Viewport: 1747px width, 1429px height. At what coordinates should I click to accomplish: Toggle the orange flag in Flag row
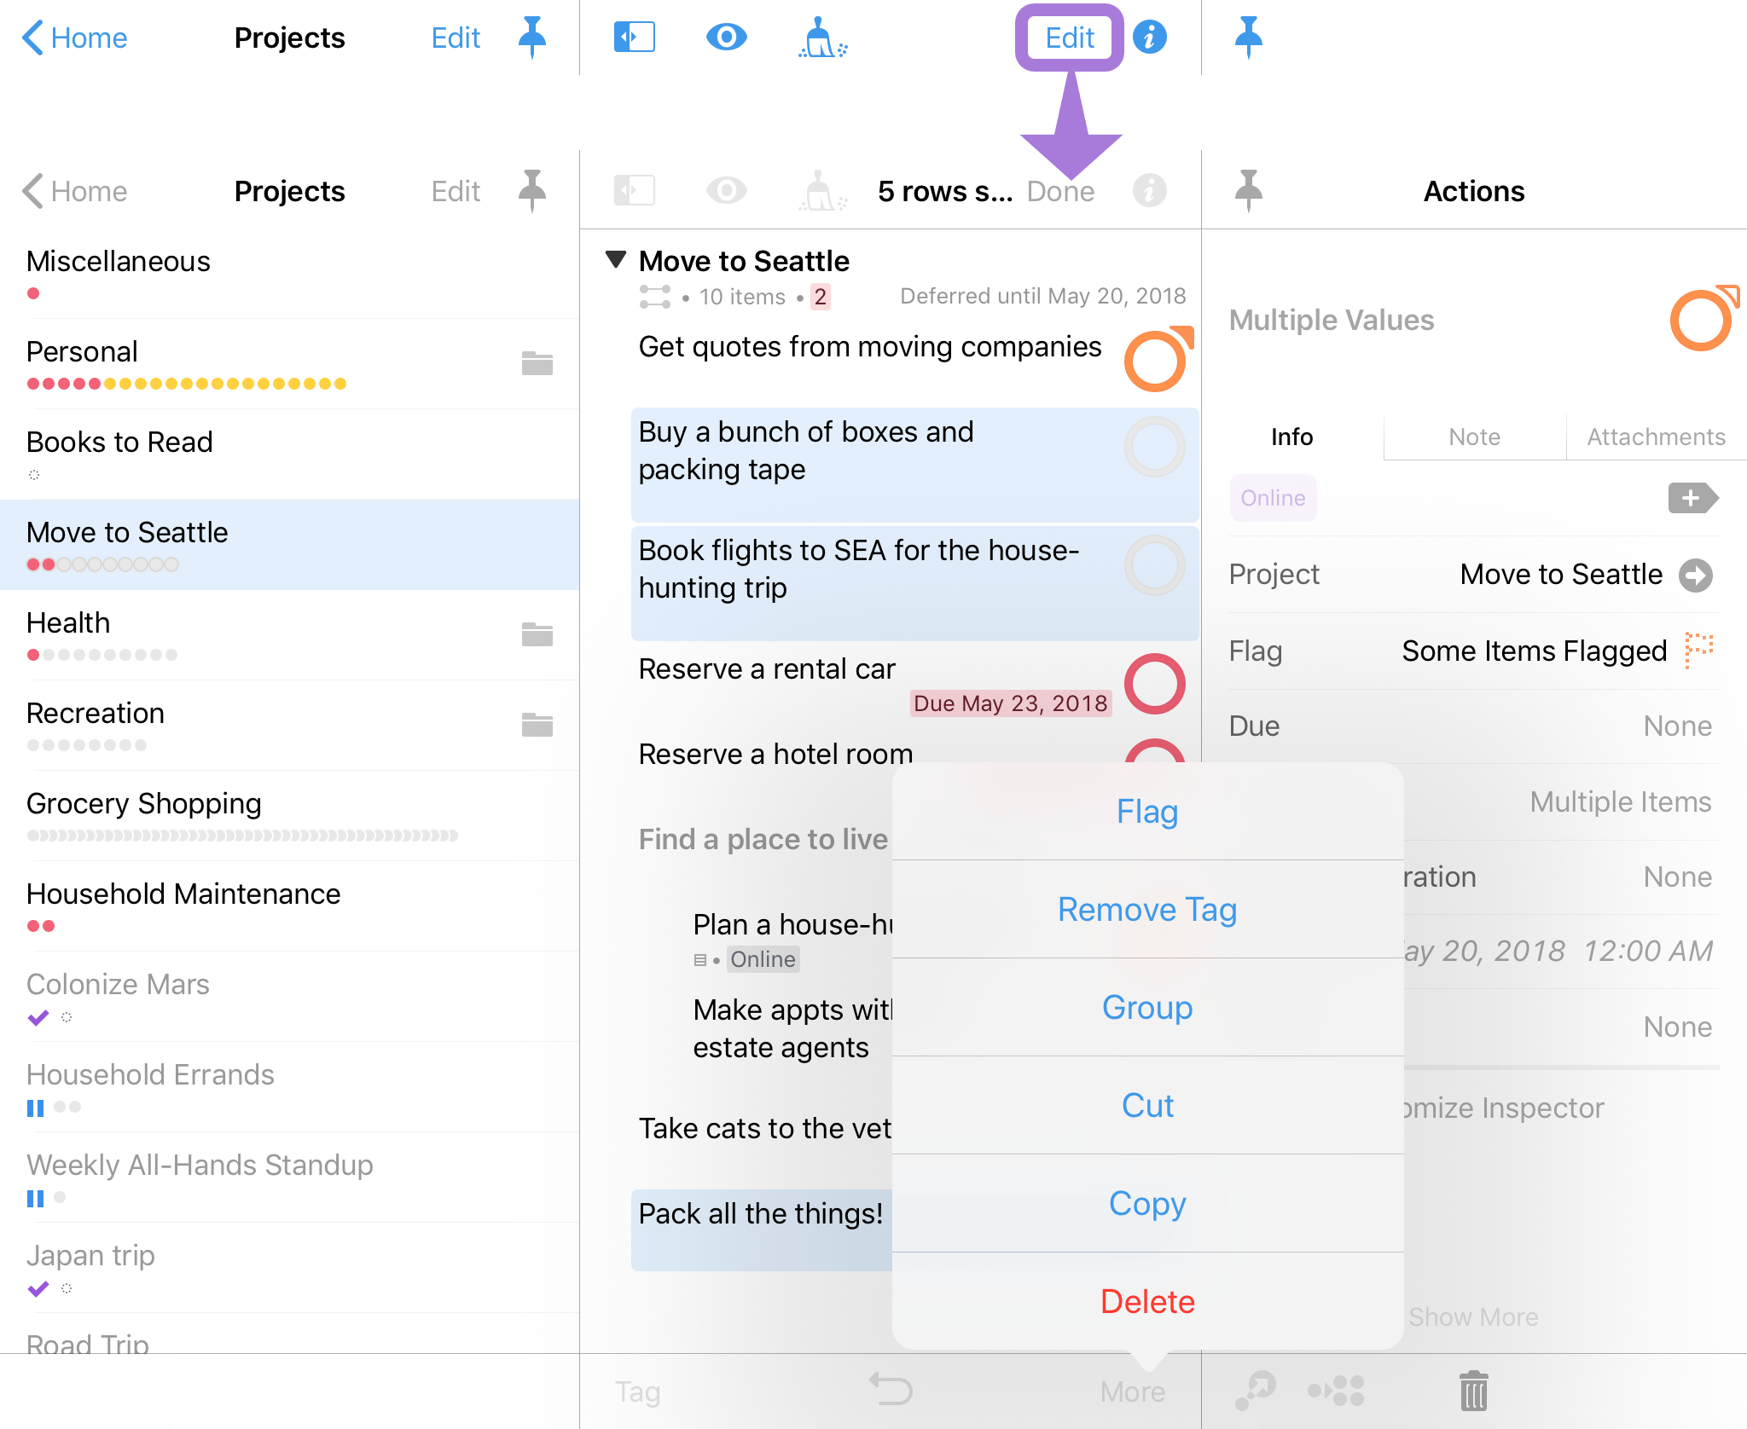click(1698, 651)
